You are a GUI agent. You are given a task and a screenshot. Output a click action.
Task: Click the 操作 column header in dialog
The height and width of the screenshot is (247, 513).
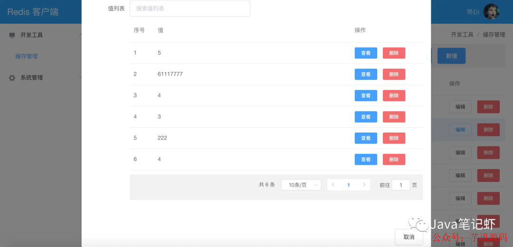tap(360, 30)
